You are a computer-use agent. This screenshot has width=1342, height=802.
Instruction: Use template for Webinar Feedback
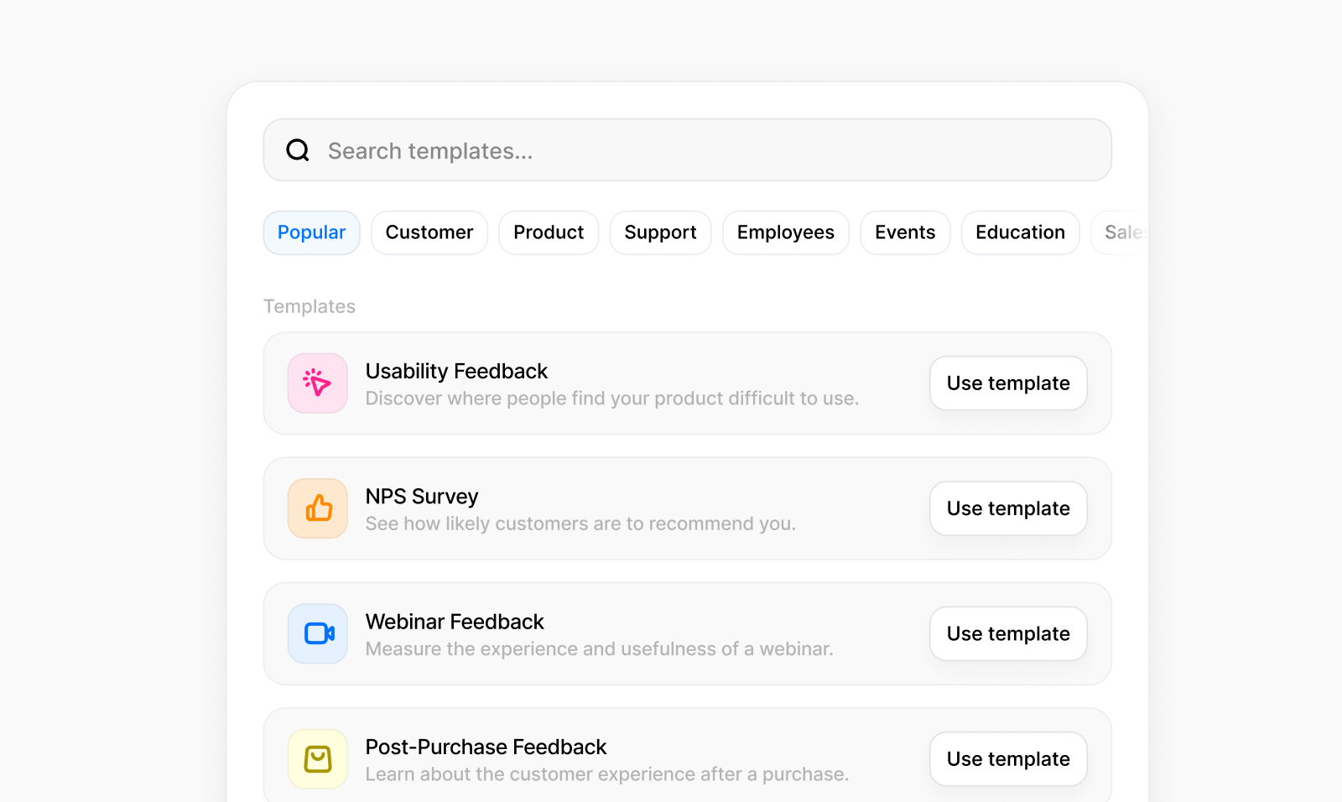point(1008,633)
